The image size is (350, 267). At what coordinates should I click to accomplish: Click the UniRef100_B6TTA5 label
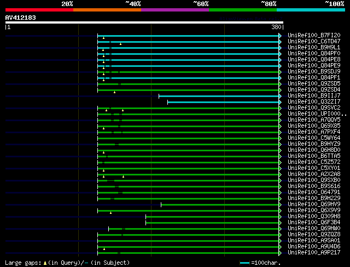(314, 156)
